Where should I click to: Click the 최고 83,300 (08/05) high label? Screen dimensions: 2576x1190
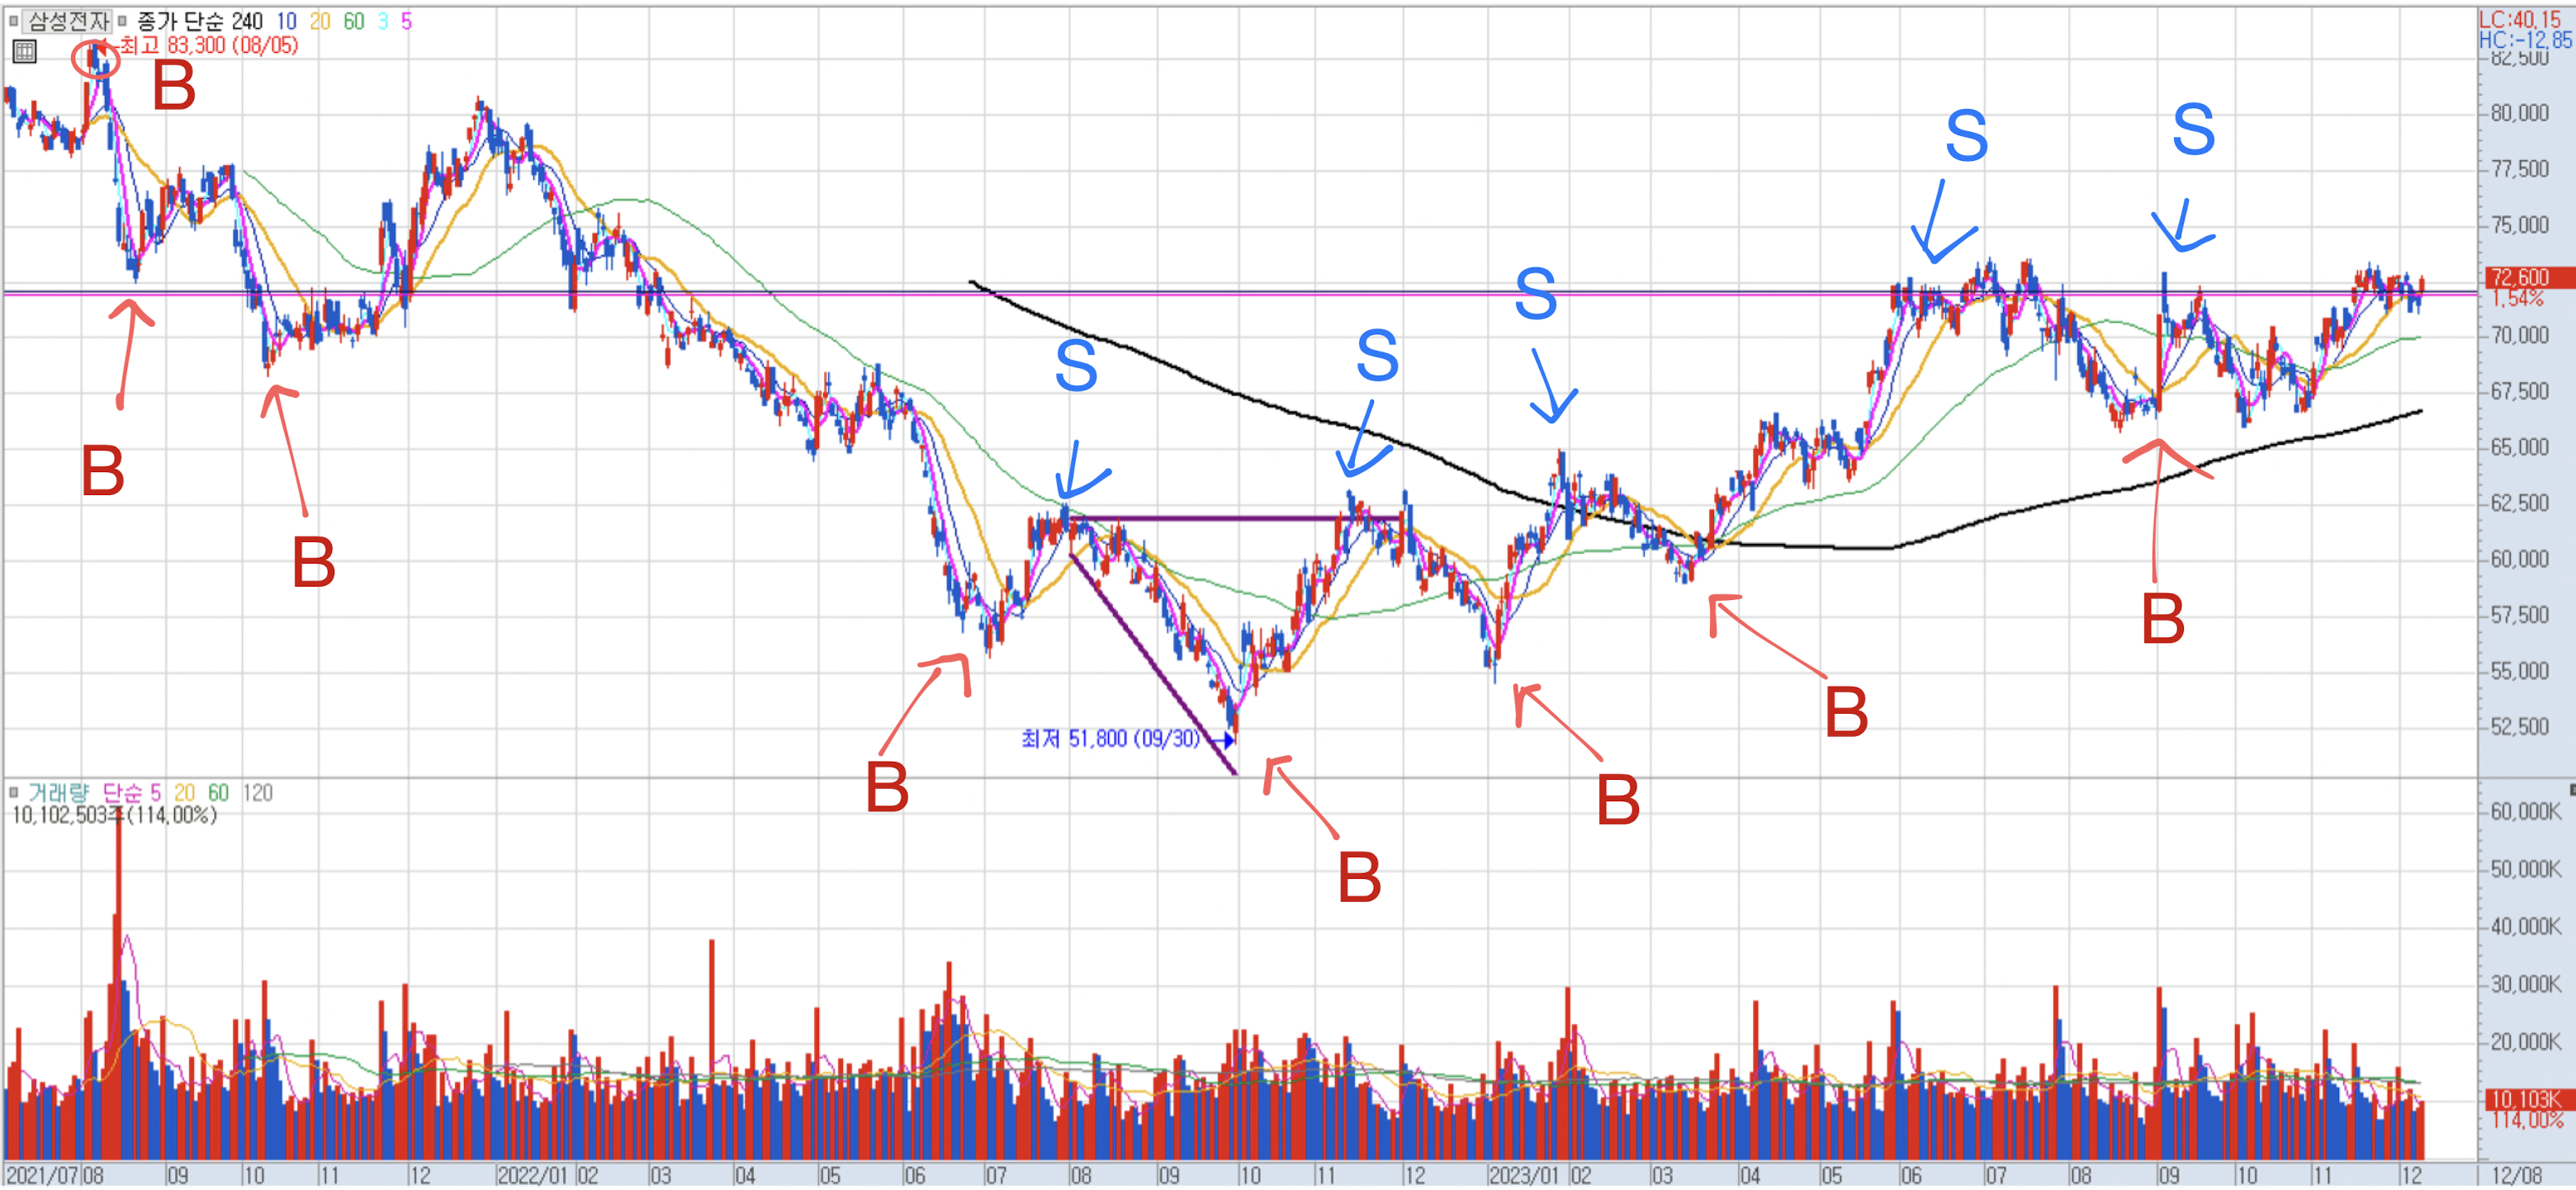(208, 45)
